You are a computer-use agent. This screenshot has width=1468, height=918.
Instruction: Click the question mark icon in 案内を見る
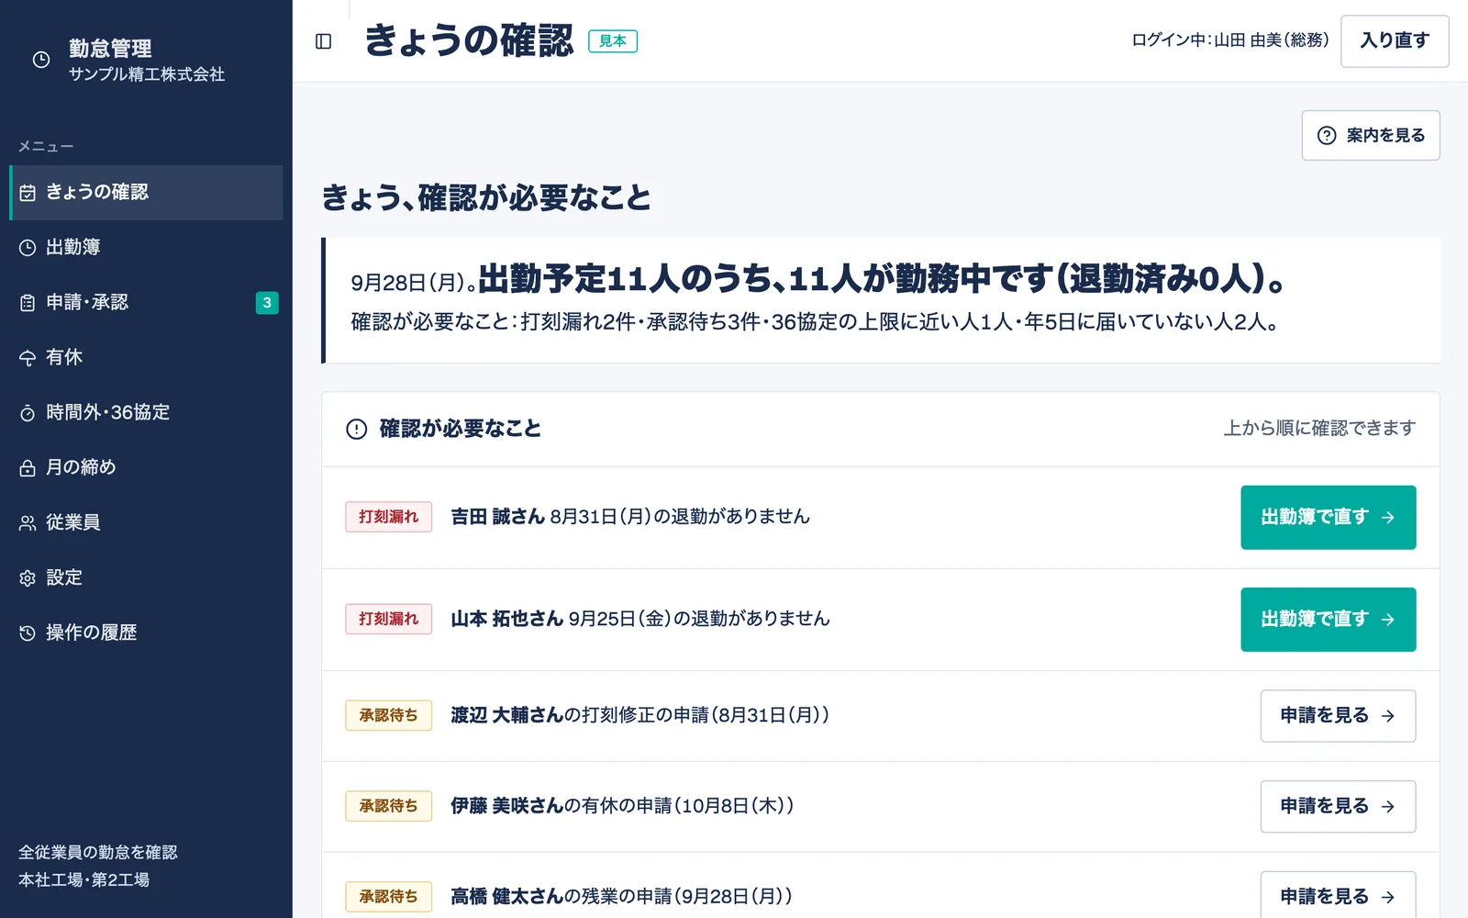click(1327, 136)
